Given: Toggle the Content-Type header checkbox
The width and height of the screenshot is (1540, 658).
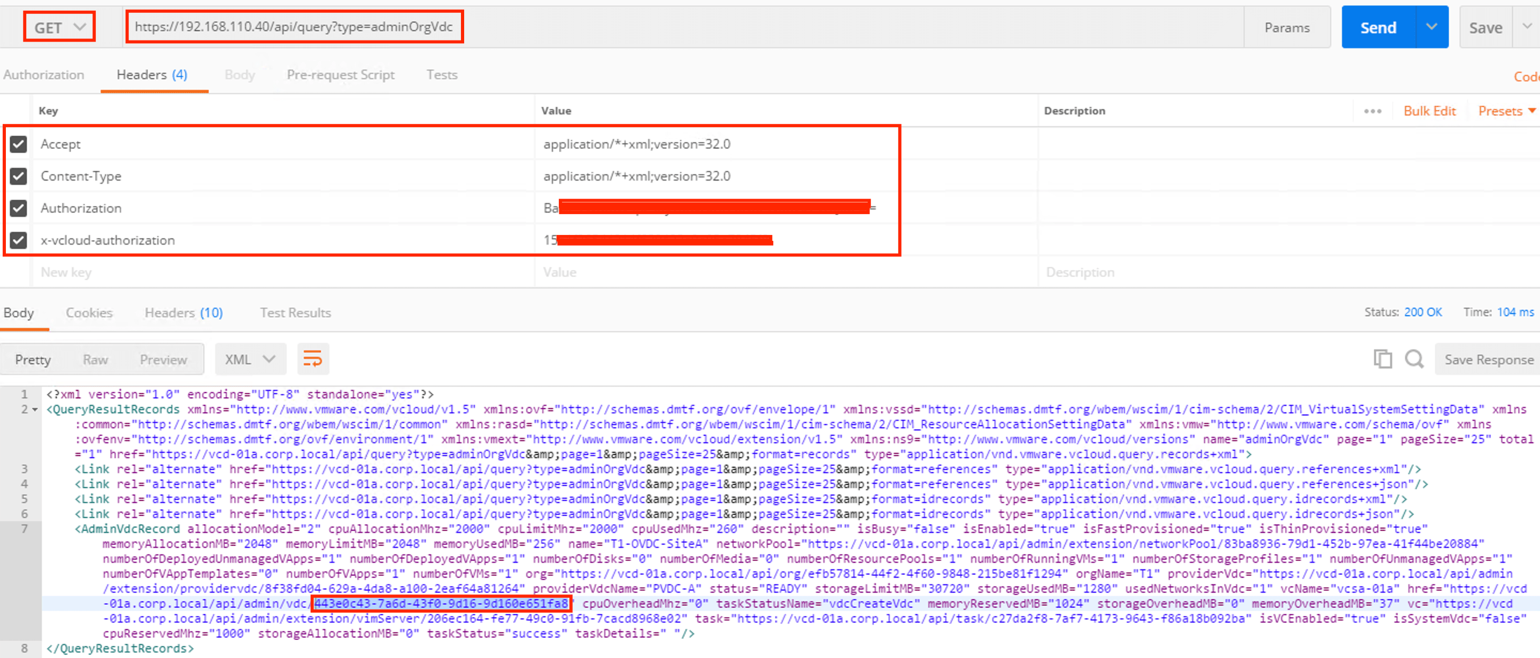Looking at the screenshot, I should (19, 176).
